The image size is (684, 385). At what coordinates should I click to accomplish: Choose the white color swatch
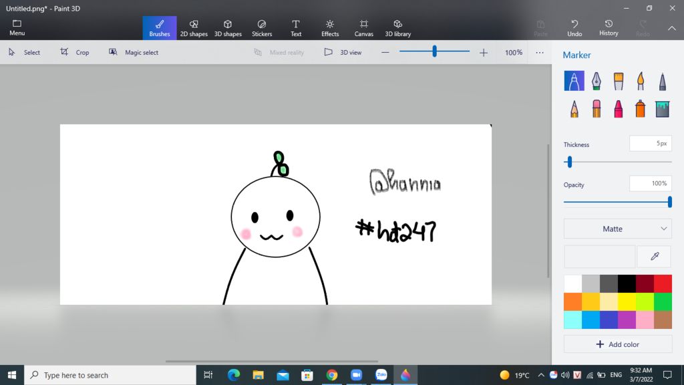tap(572, 283)
